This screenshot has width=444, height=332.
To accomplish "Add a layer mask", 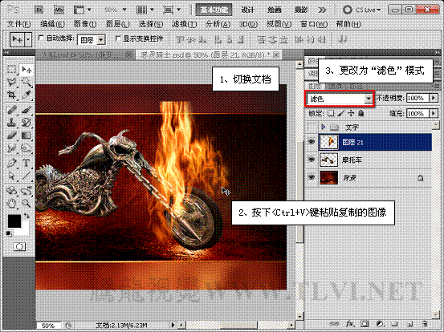I will pos(365,324).
